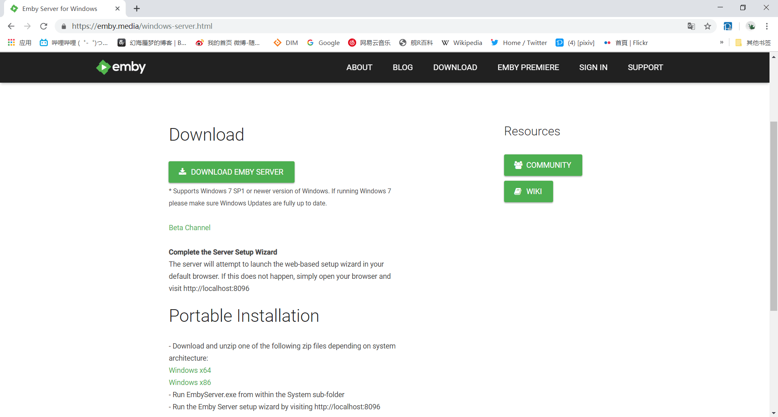Open the 舰R百科 bookmark
Viewport: 778px width, 417px height.
tap(416, 43)
